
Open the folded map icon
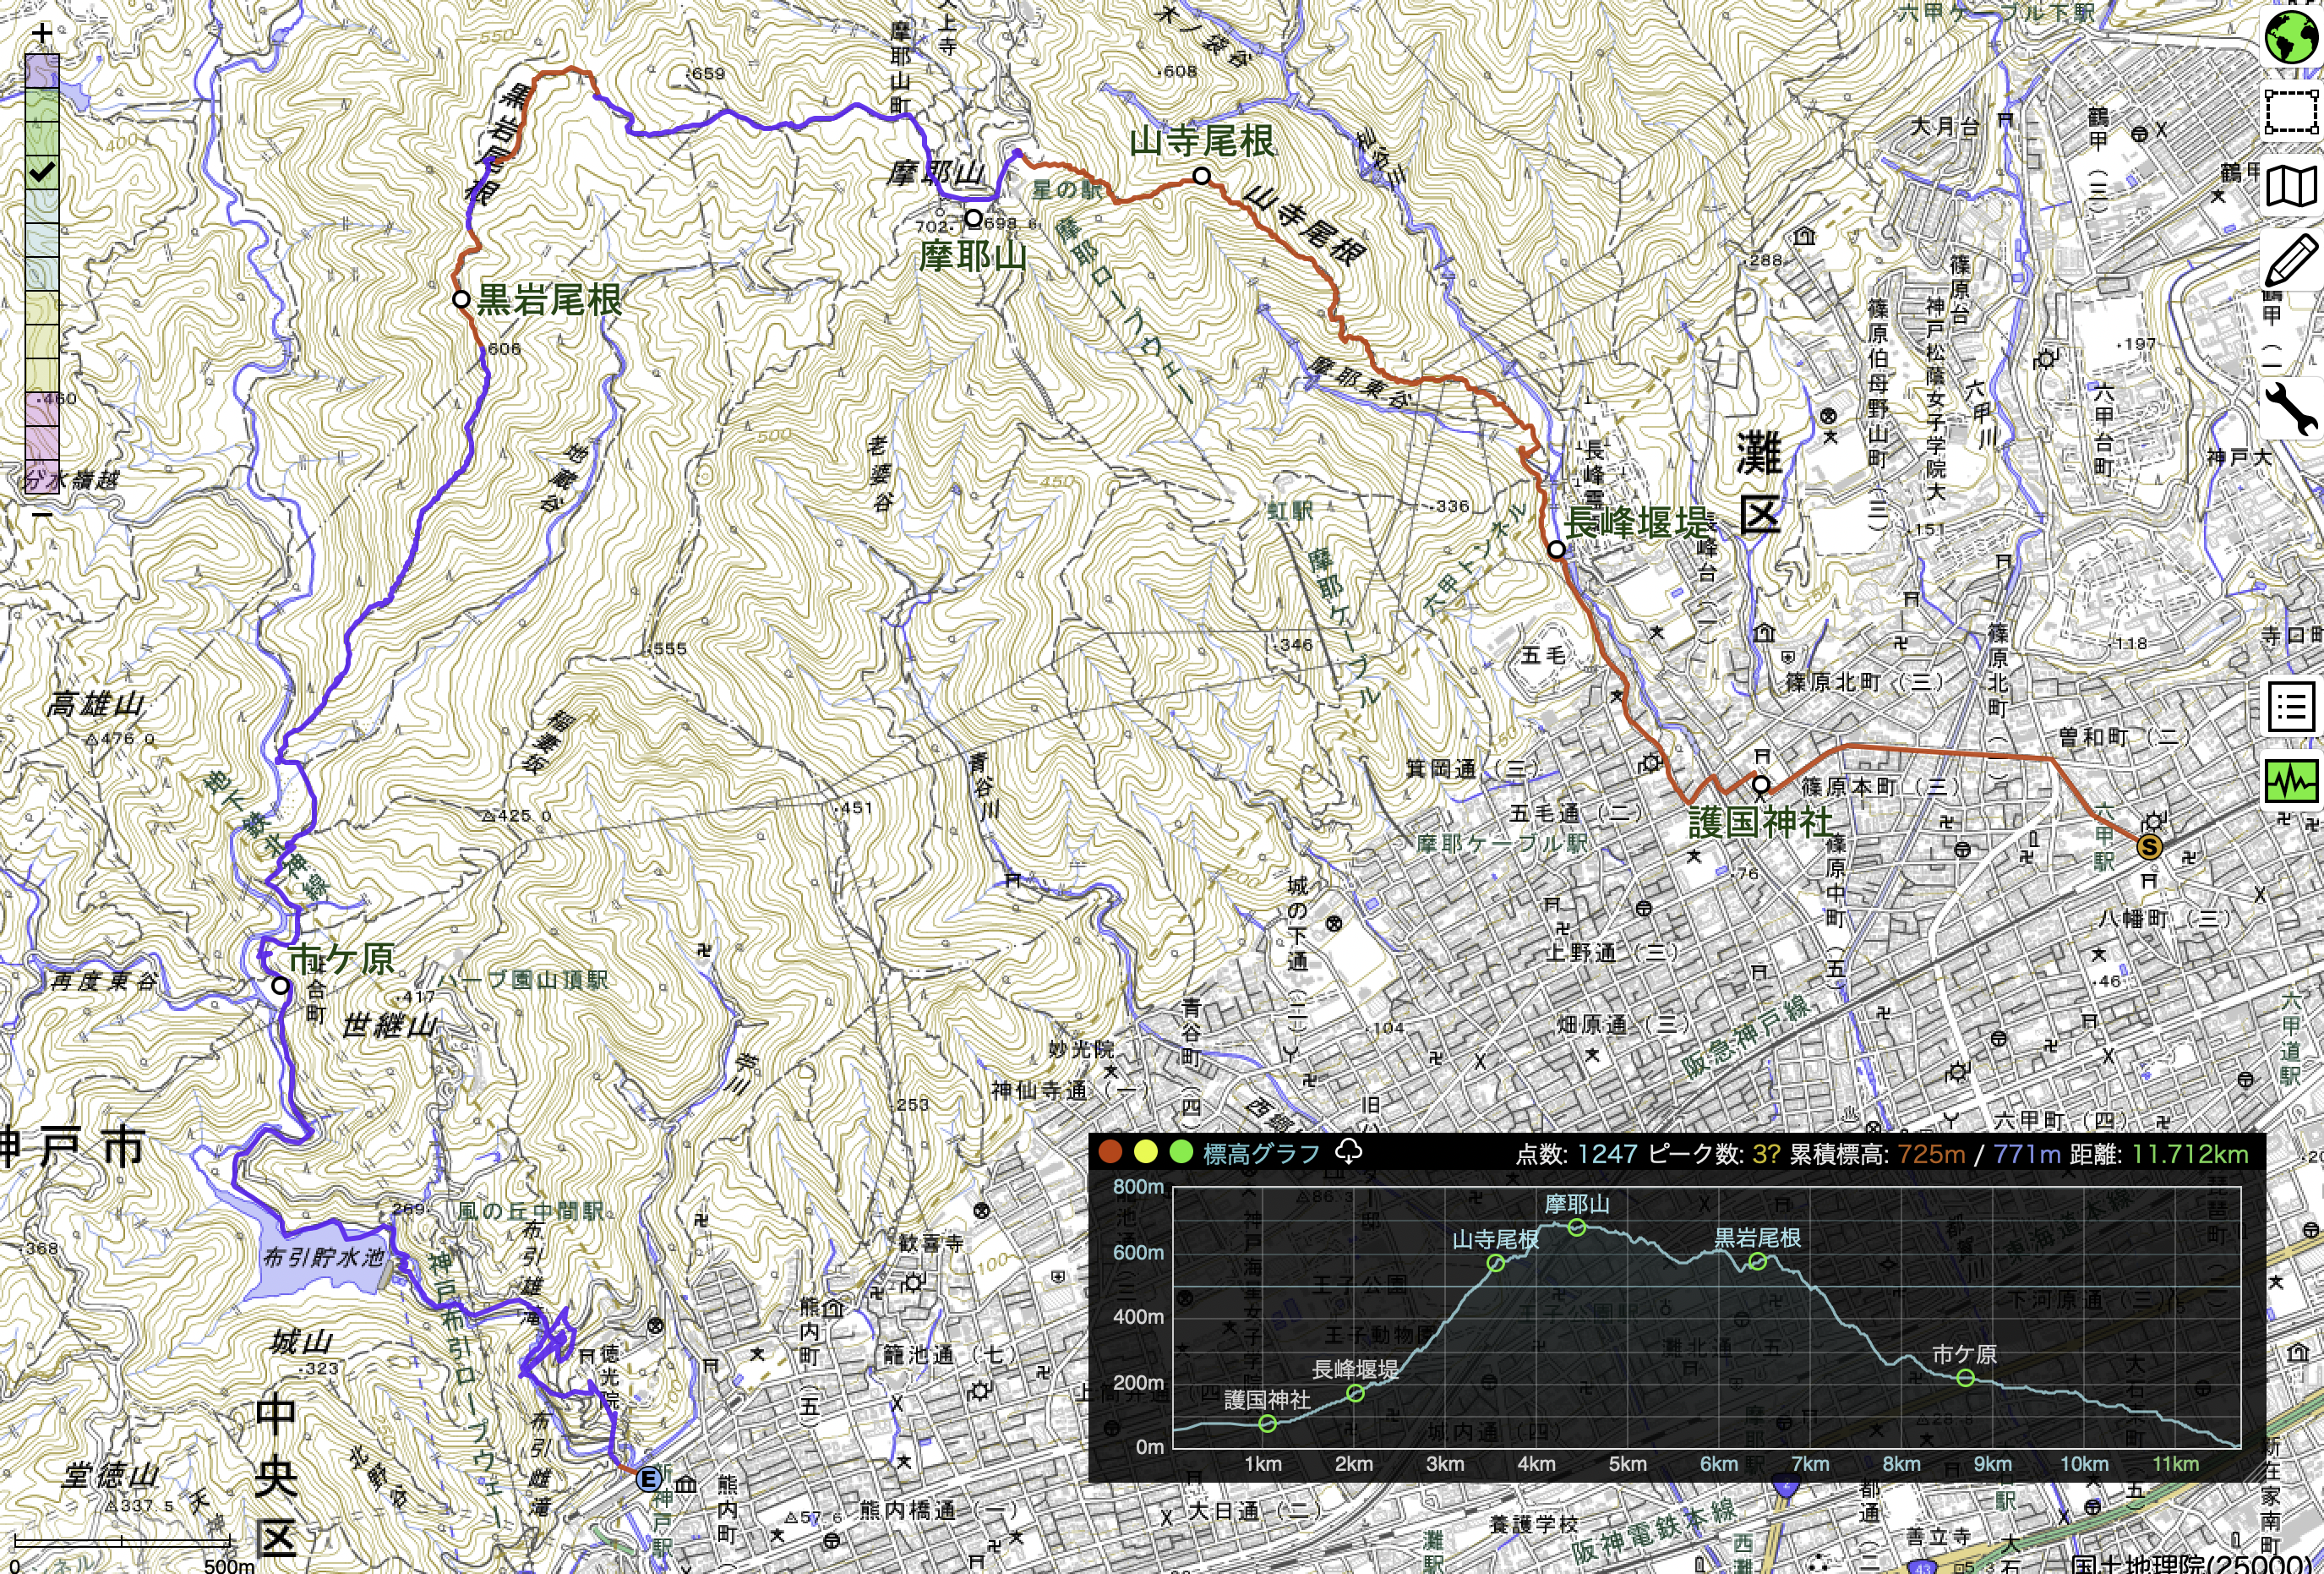(x=2292, y=186)
